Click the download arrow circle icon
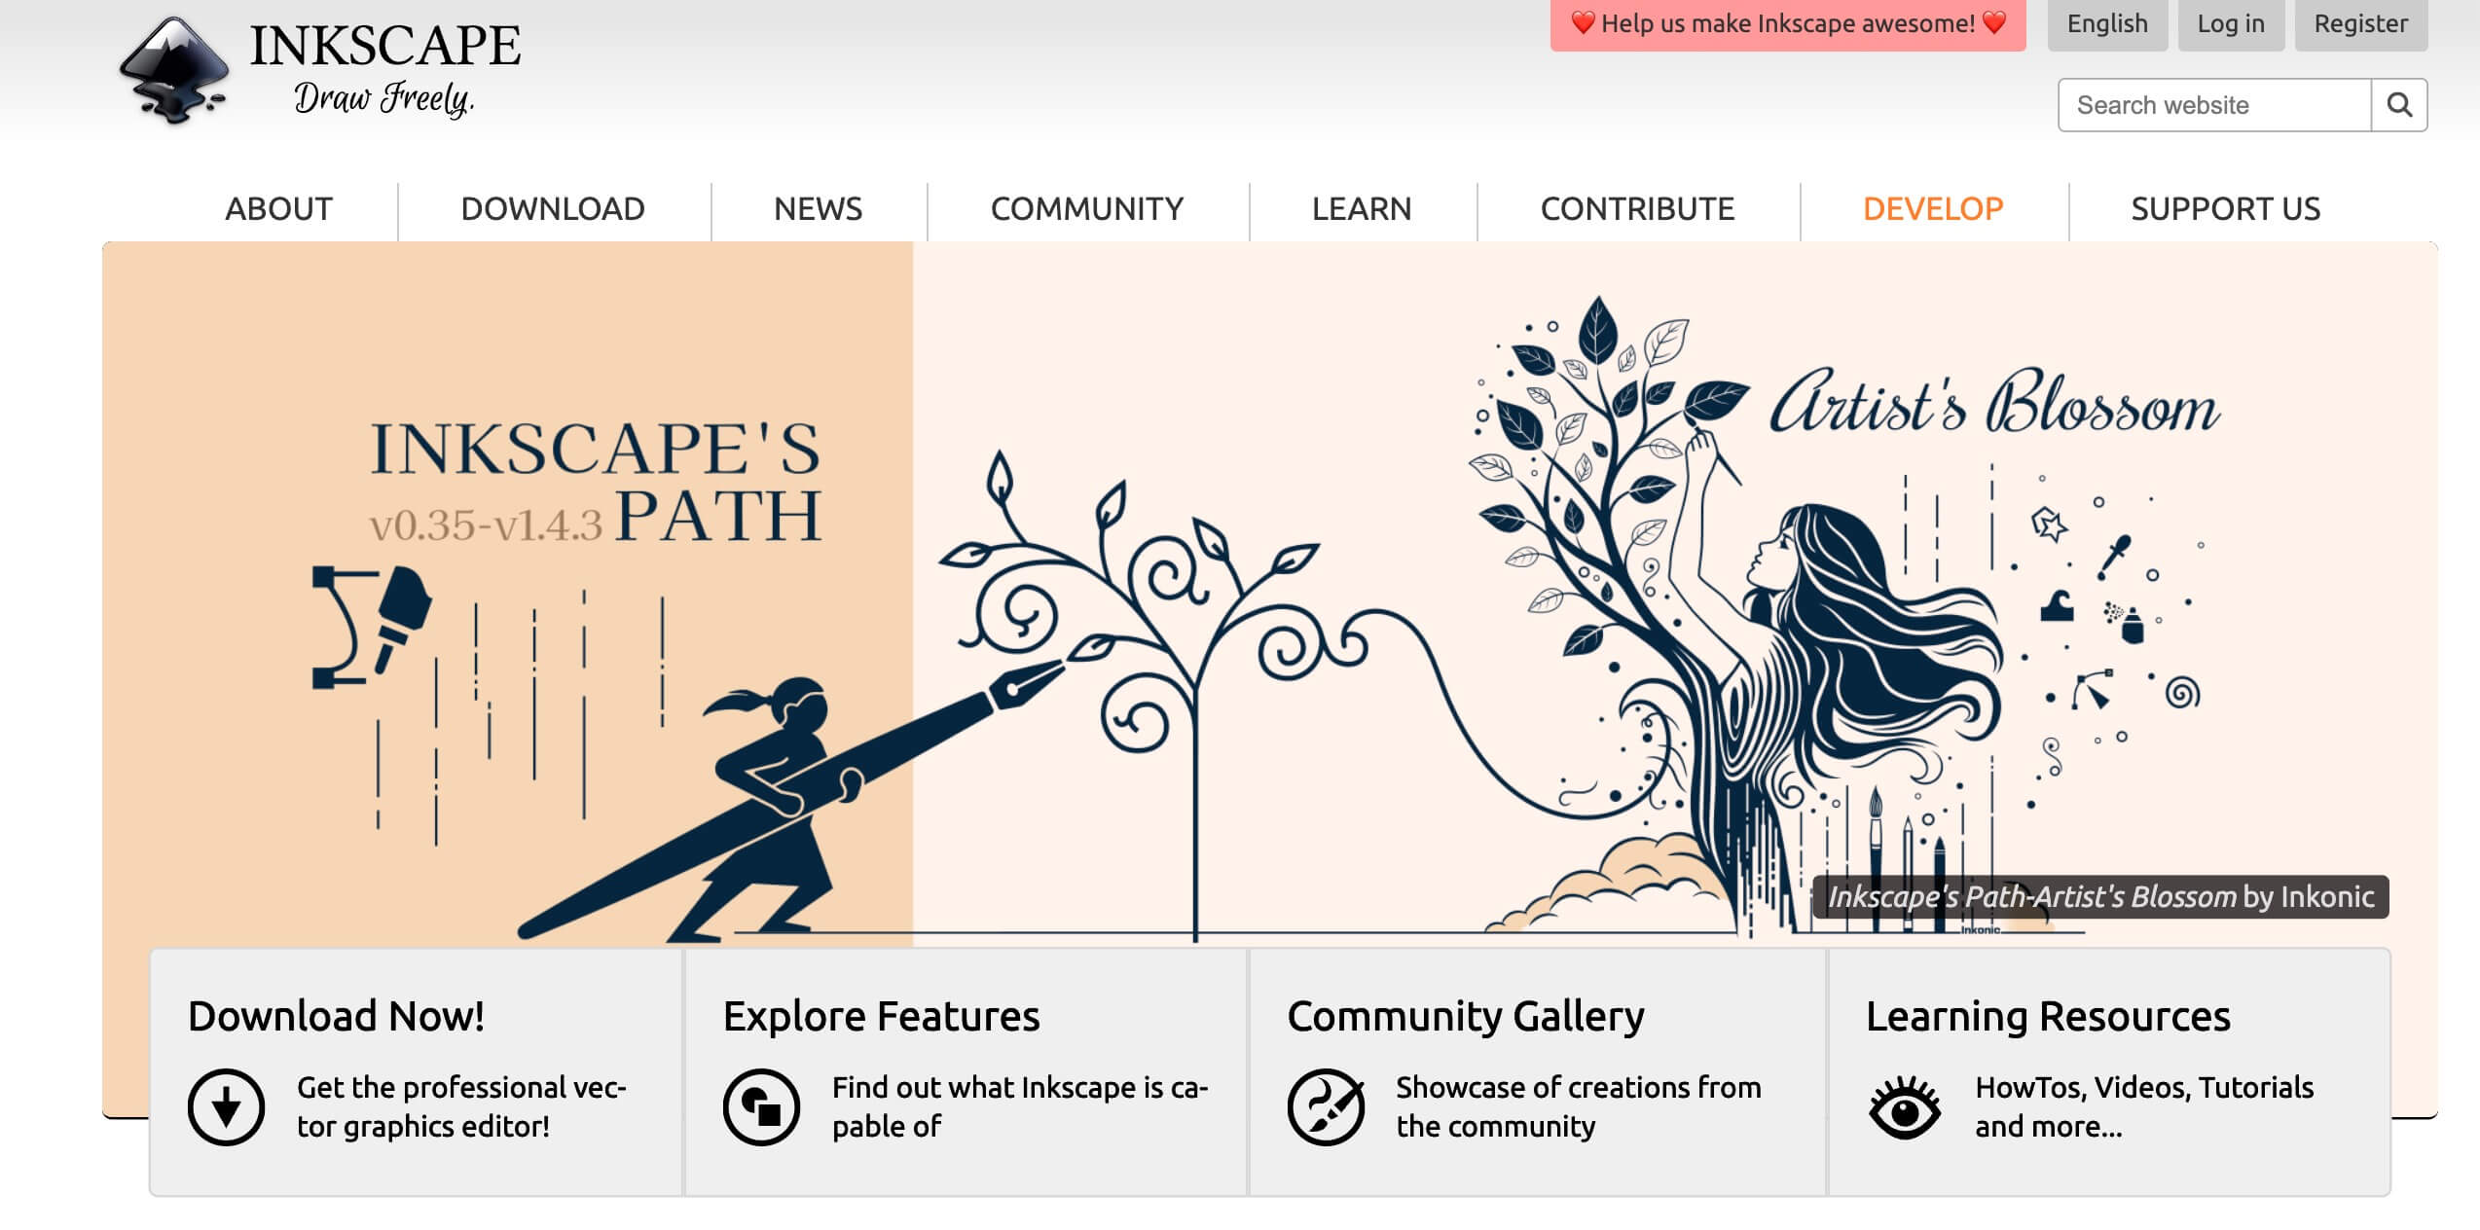This screenshot has width=2480, height=1230. [226, 1106]
